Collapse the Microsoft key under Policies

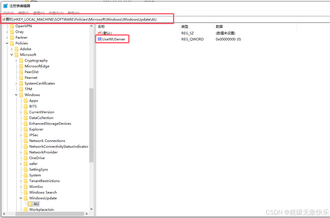pos(11,55)
